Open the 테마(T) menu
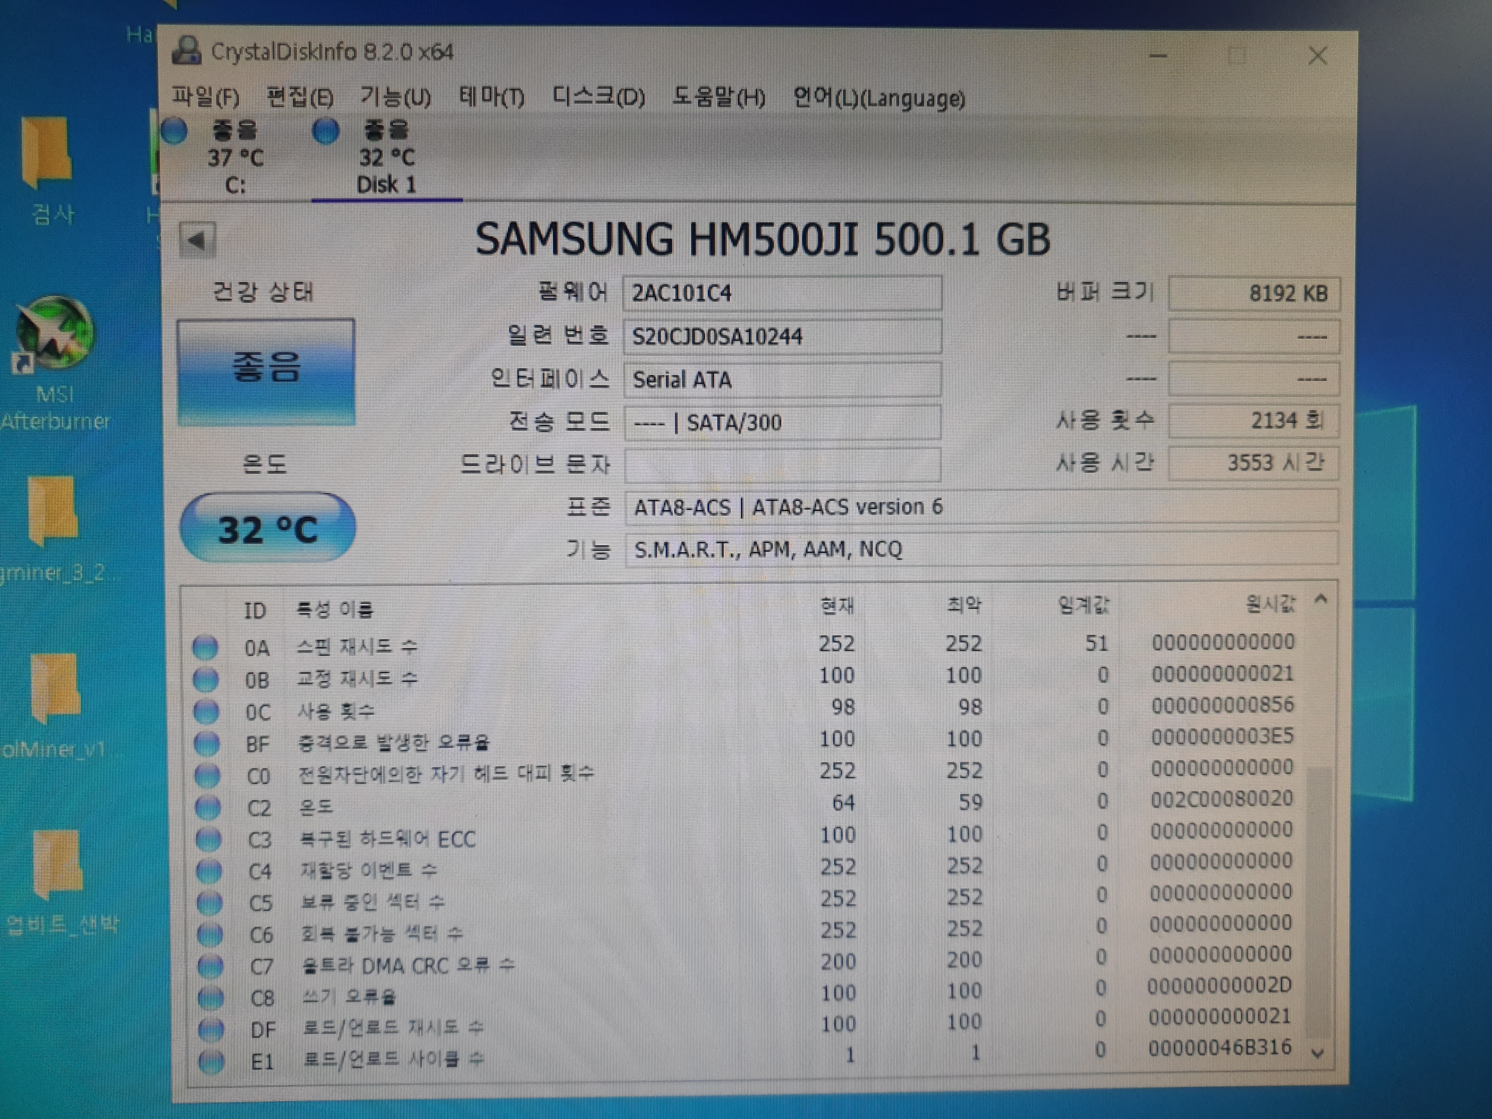 (491, 97)
